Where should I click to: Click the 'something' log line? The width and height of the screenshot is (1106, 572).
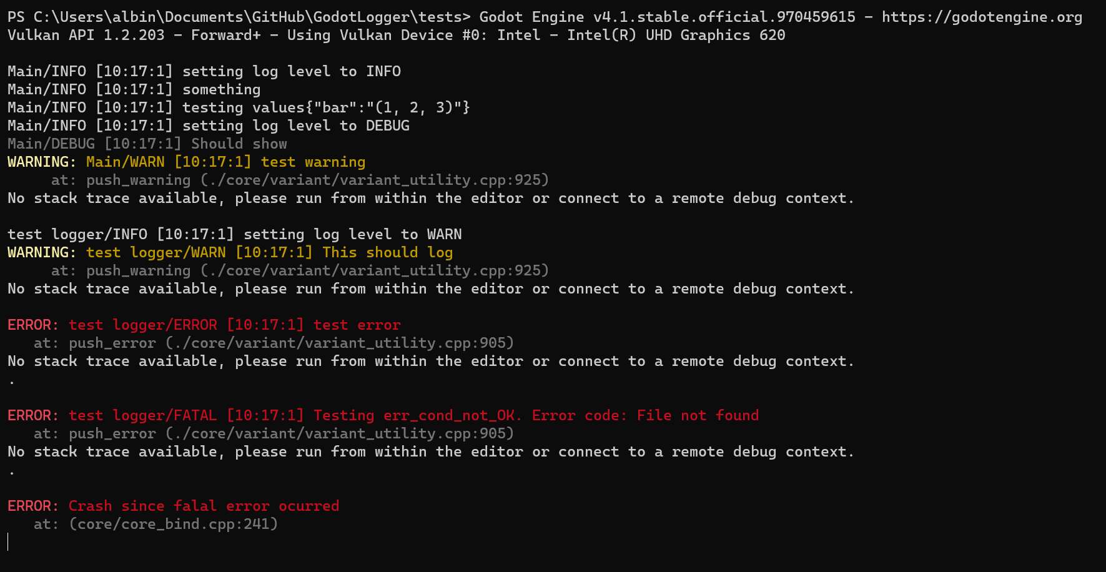pos(134,90)
